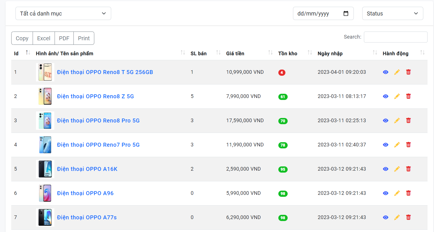View details of OPPO A96

tap(386, 193)
